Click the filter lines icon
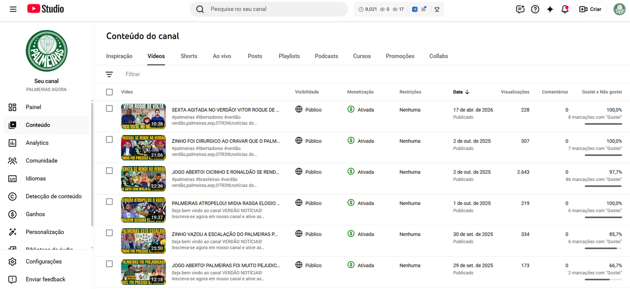Viewport: 630px width, 289px height. pyautogui.click(x=109, y=74)
